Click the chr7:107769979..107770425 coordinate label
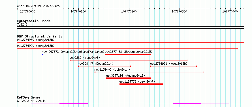The image size is (252, 107). (x=38, y=6)
